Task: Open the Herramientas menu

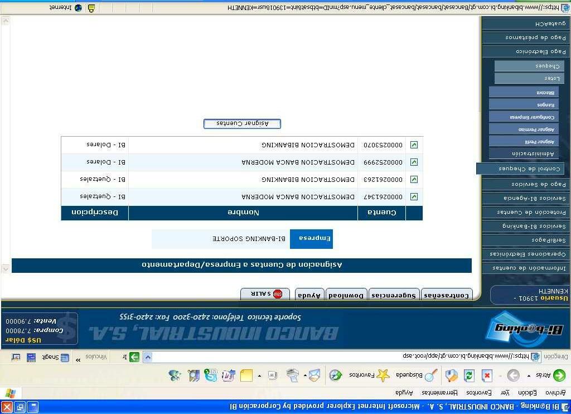Action: [x=439, y=392]
